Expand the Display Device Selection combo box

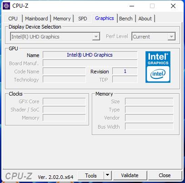(x=55, y=37)
